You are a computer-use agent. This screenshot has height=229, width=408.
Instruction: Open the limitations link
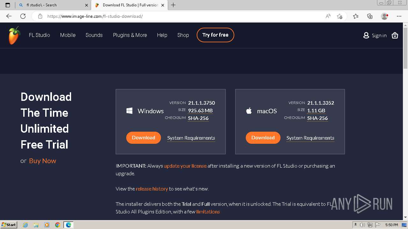point(208,212)
